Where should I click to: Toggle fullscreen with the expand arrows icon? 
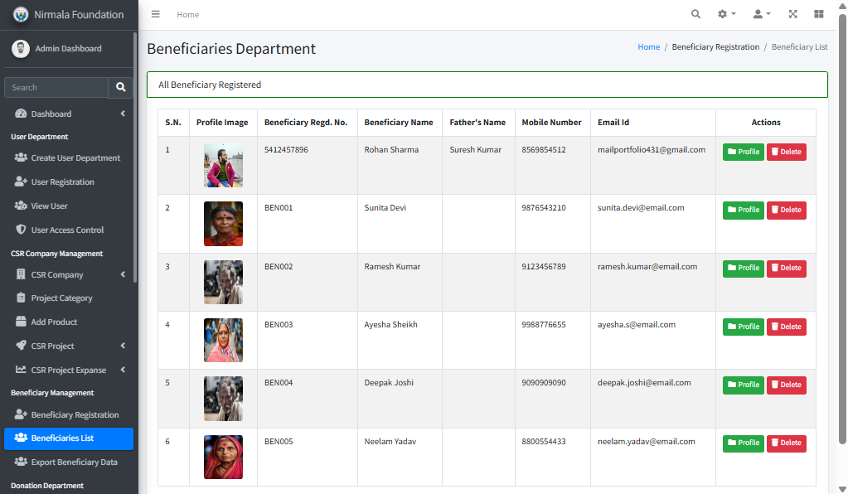coord(792,14)
